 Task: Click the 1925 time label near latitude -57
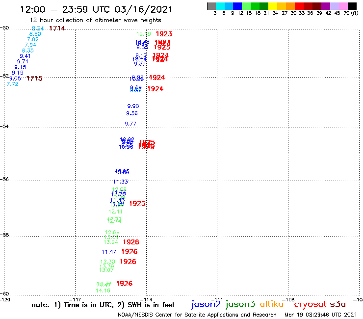point(137,204)
